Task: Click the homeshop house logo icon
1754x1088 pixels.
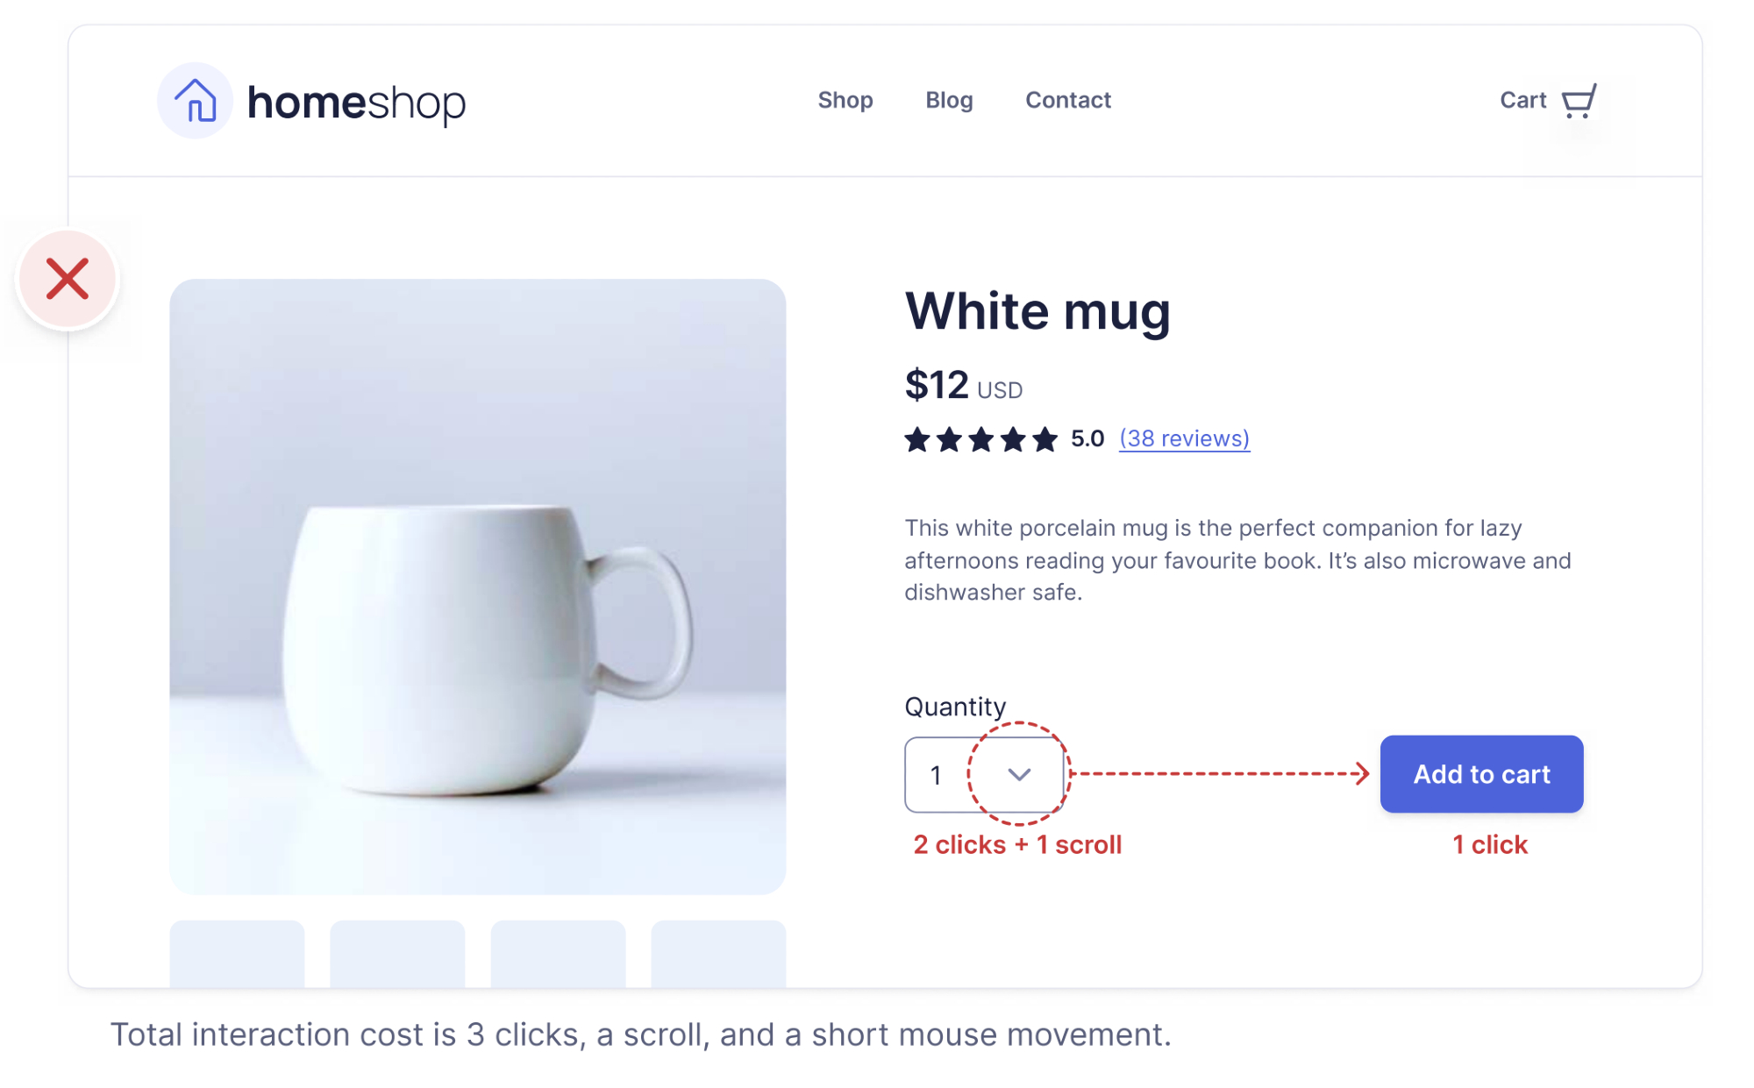Action: click(195, 100)
